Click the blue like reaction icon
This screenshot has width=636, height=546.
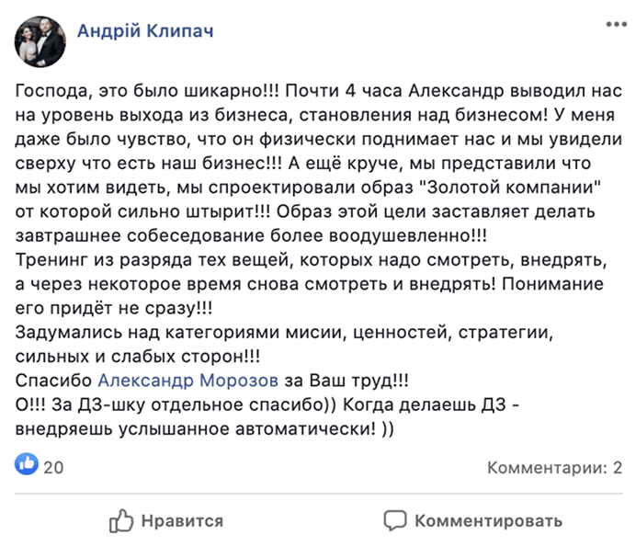click(x=27, y=465)
